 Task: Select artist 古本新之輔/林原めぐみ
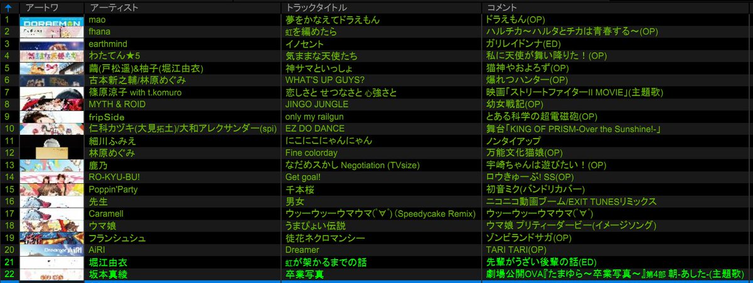(137, 80)
